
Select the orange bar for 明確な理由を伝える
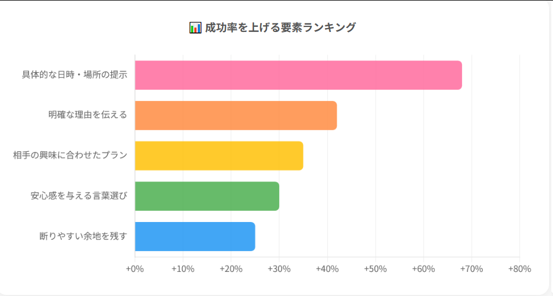(x=235, y=115)
